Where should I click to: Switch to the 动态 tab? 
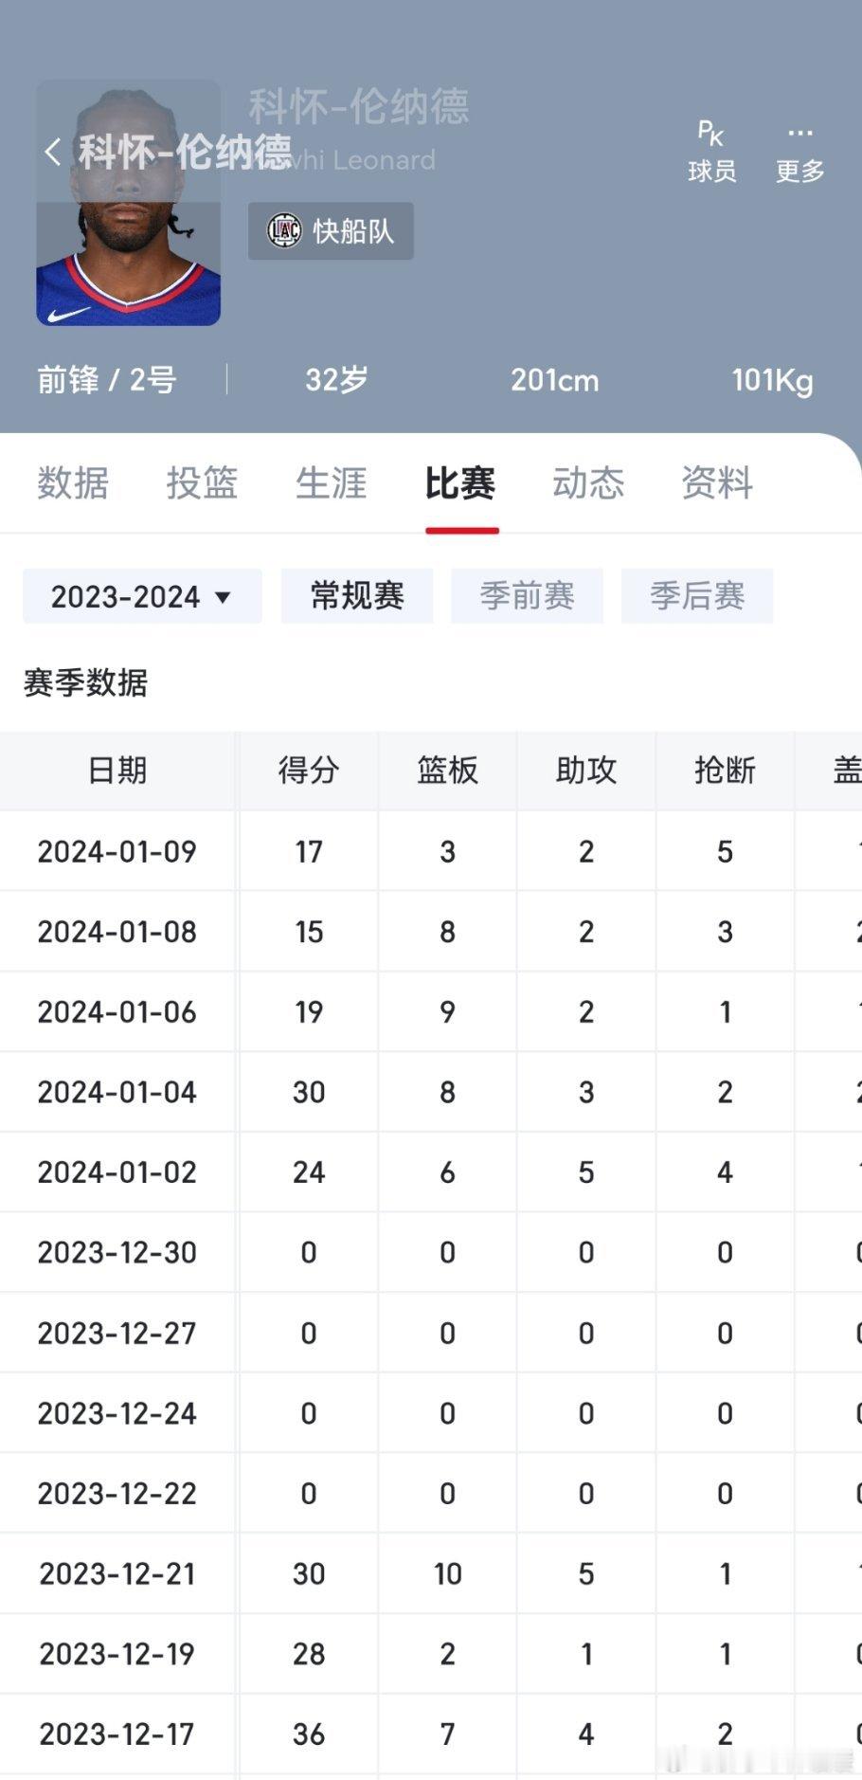coord(588,483)
